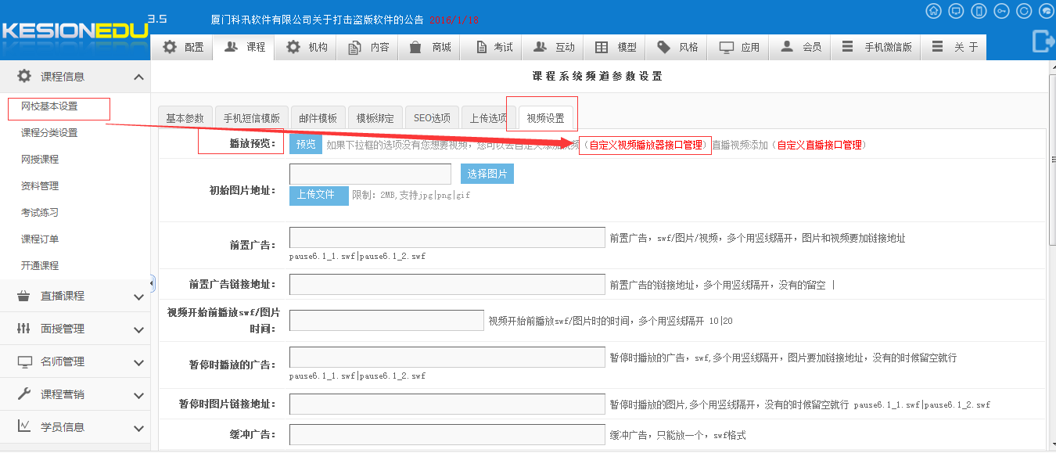The image size is (1056, 453).
Task: Expand the 名师管理 sidebar section
Action: pos(138,362)
